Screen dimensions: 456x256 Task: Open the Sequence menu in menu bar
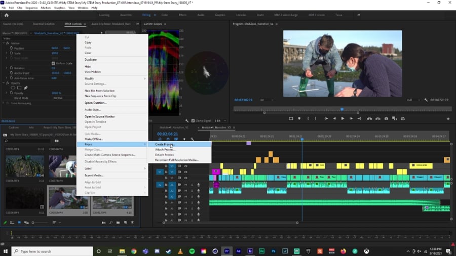click(x=31, y=8)
